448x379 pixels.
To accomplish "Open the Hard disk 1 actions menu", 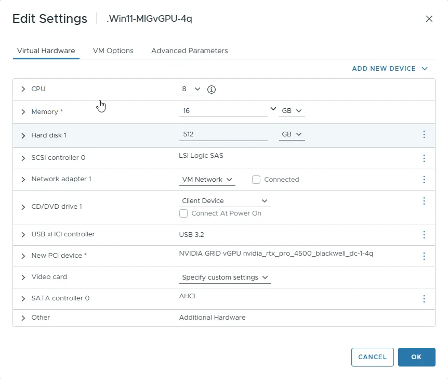I will [x=424, y=134].
